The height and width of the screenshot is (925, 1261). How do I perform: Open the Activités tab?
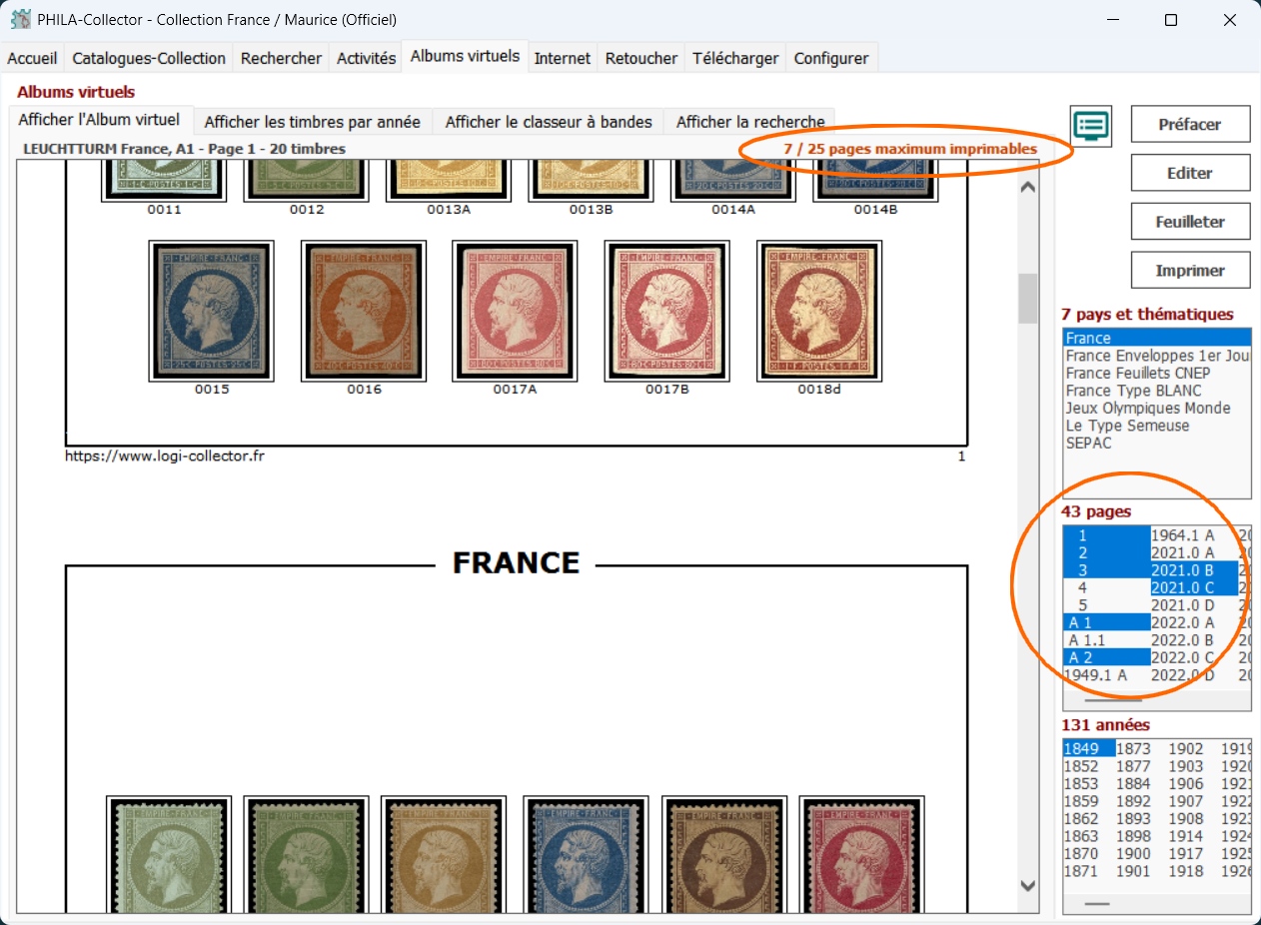coord(366,58)
